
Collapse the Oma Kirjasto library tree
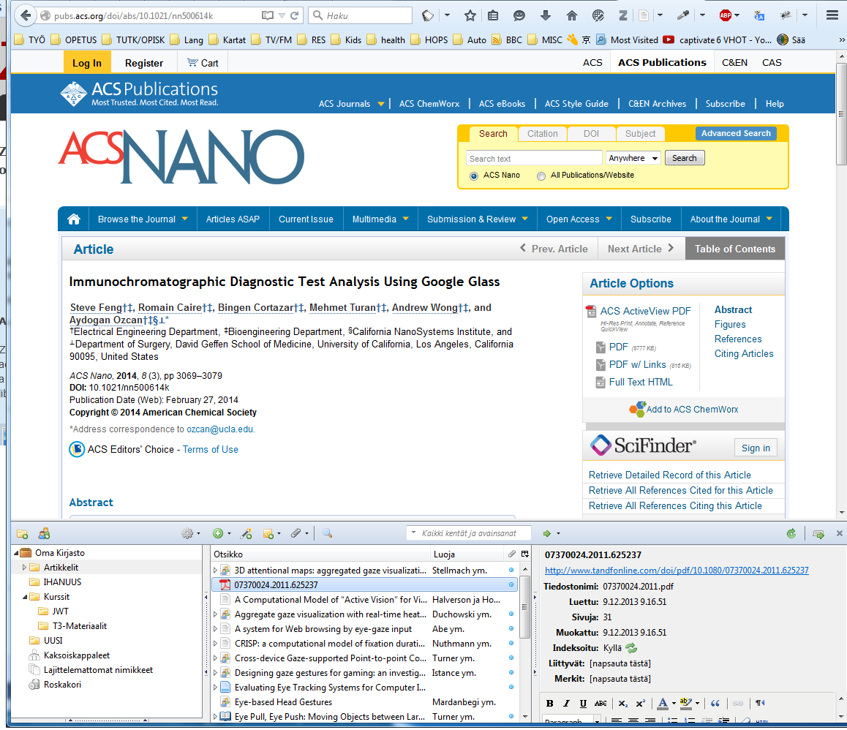pos(15,553)
